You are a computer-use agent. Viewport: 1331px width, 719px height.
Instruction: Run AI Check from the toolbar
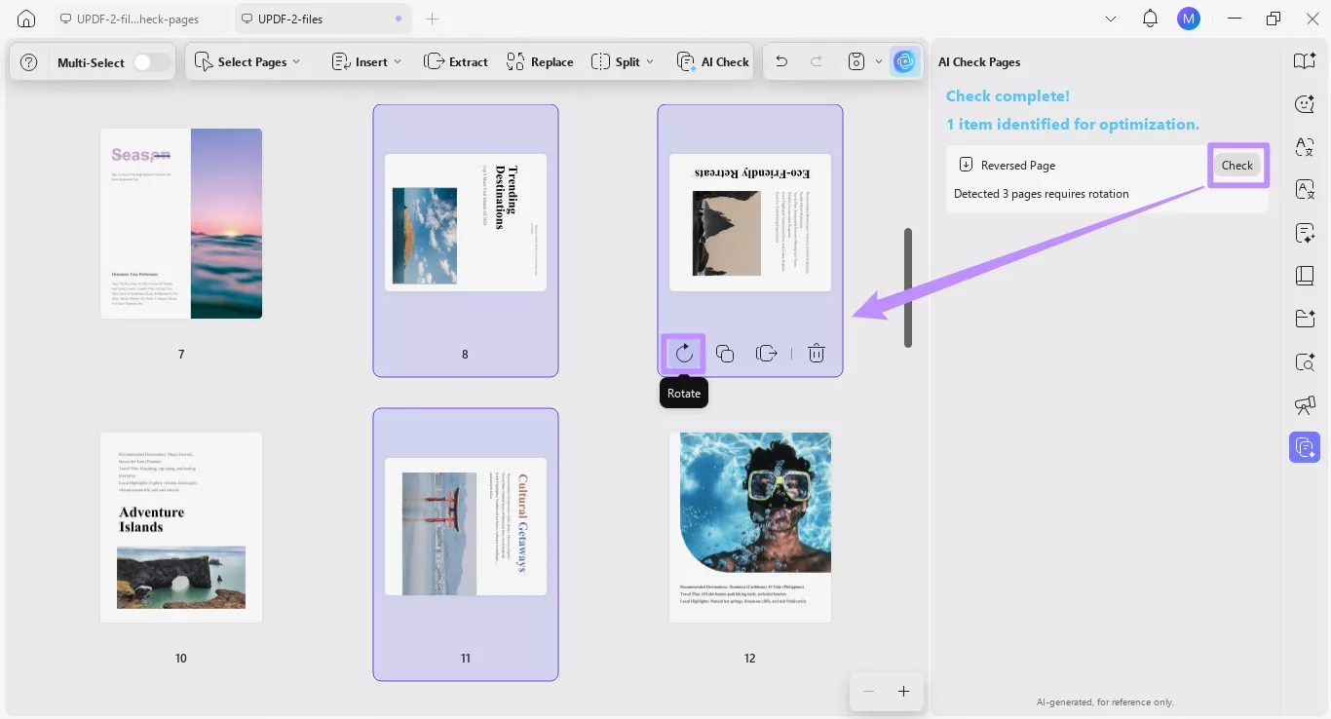713,61
